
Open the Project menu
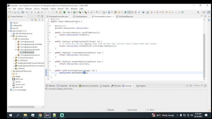coord(61,9)
